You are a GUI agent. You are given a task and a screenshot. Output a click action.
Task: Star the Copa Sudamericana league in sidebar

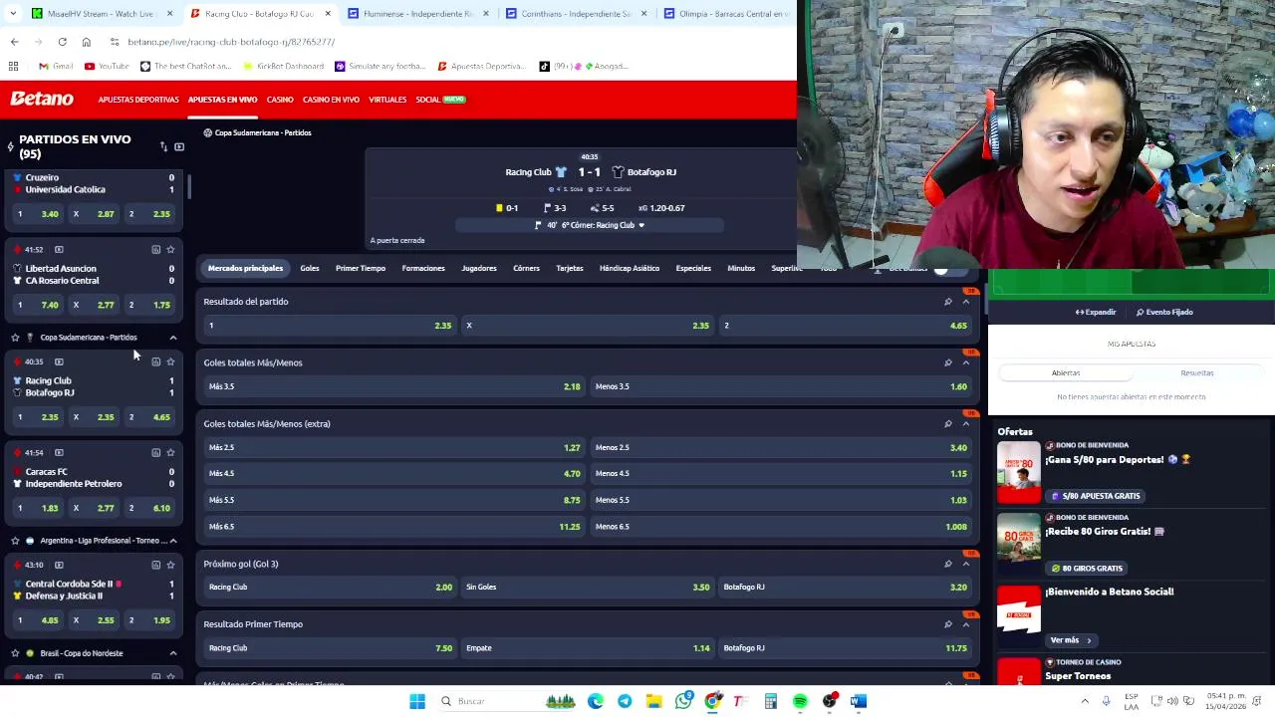(x=15, y=338)
